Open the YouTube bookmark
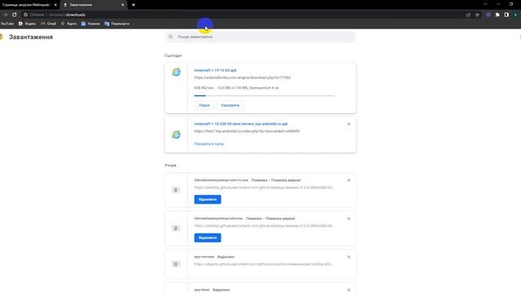This screenshot has height=293, width=521. point(7,24)
